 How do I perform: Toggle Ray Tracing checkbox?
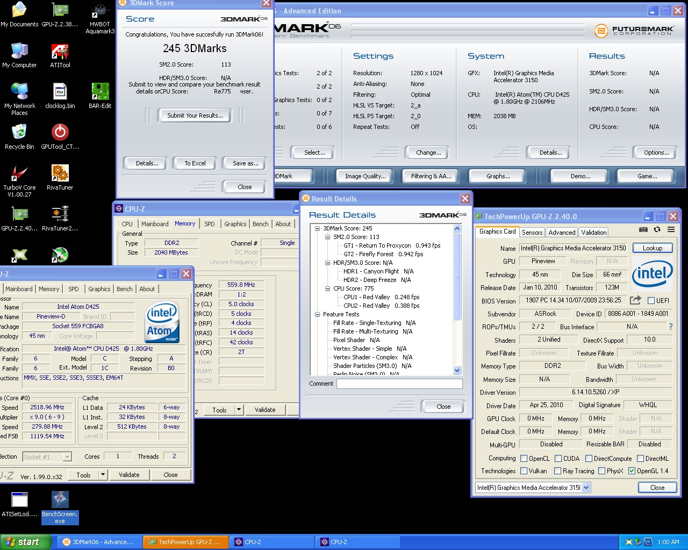click(557, 471)
